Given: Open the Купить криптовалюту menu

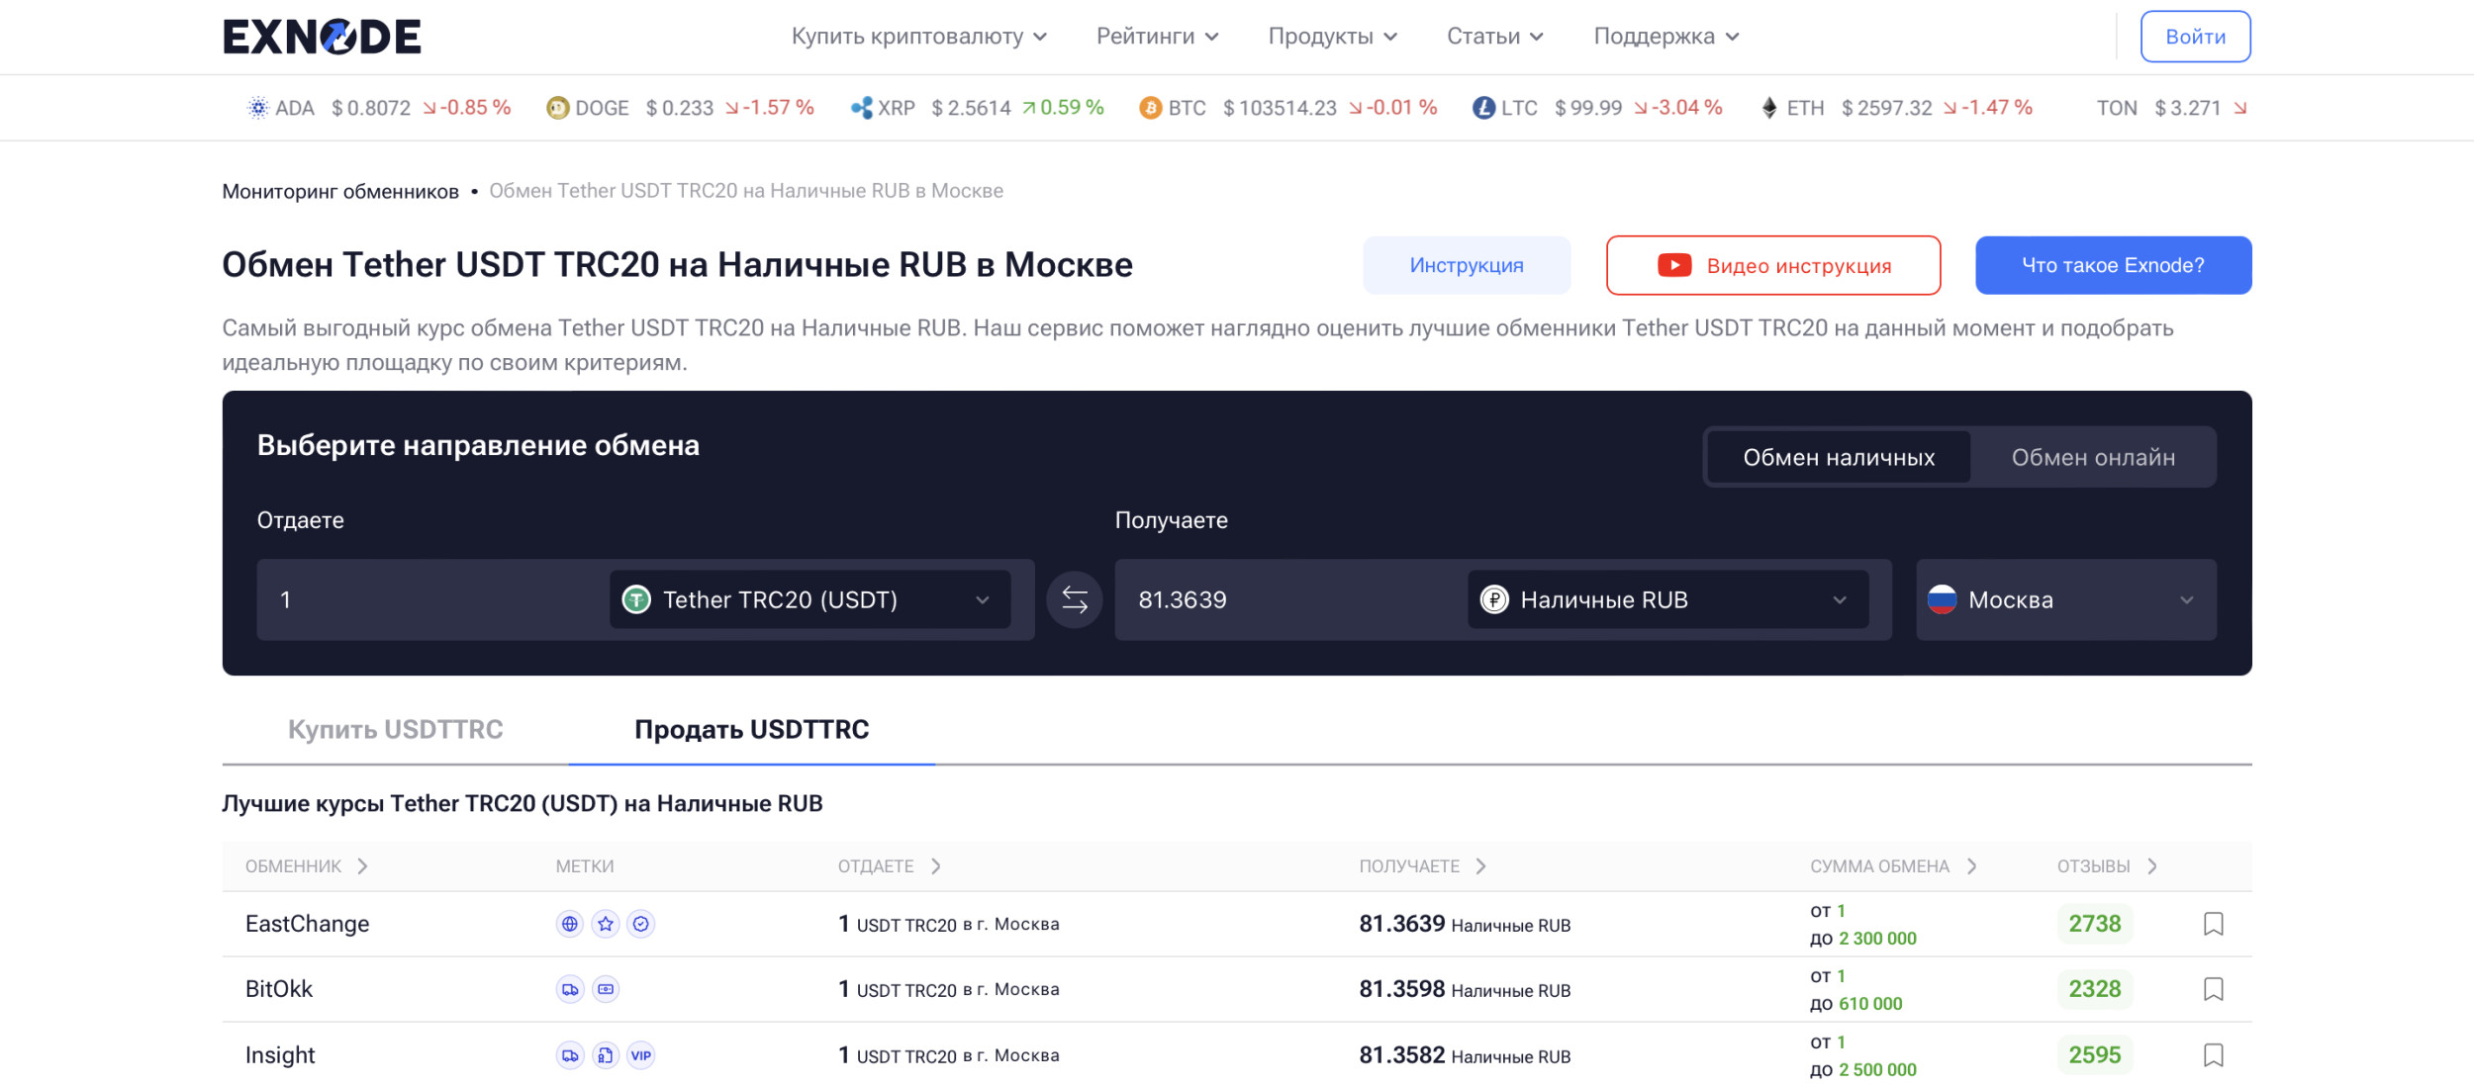Looking at the screenshot, I should (x=918, y=37).
